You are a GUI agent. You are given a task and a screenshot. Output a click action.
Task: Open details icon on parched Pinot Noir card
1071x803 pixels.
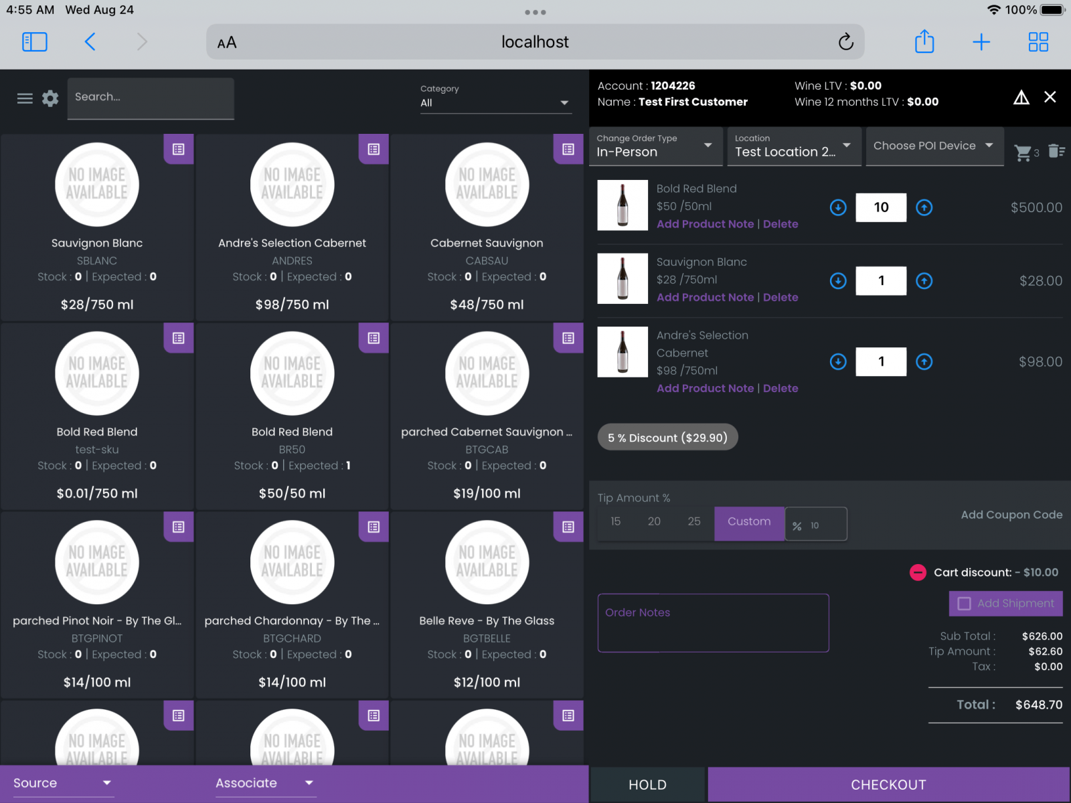coord(179,527)
